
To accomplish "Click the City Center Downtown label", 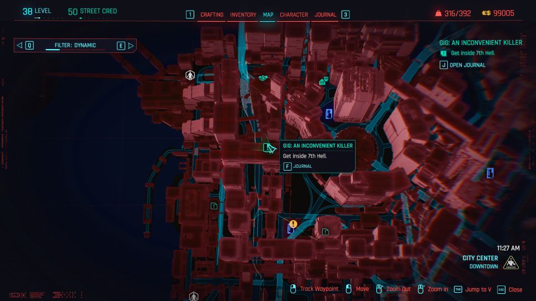I will [x=480, y=262].
